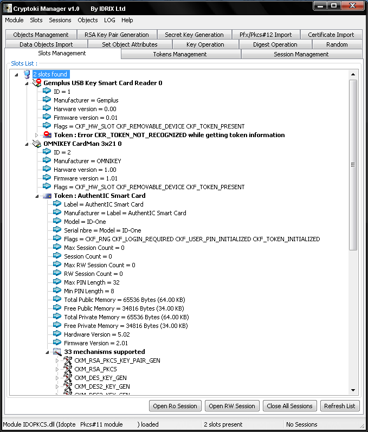Collapse the OMNIKEY CardMan 3x21 0 node
Viewport: 368px width, 432px height.
[x=27, y=144]
